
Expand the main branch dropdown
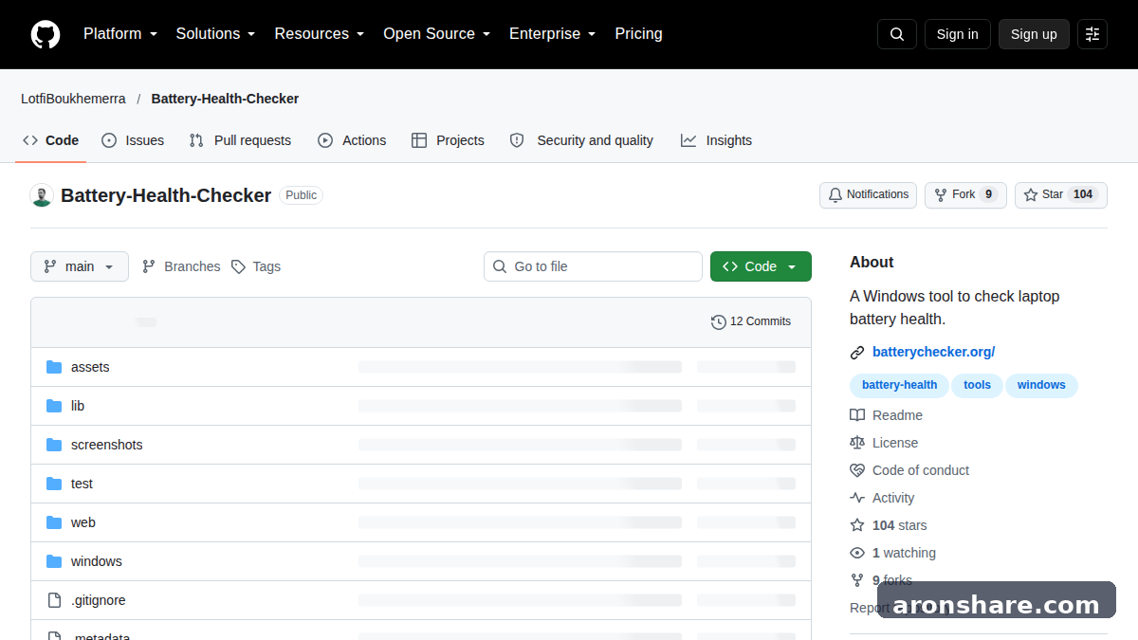(x=80, y=266)
